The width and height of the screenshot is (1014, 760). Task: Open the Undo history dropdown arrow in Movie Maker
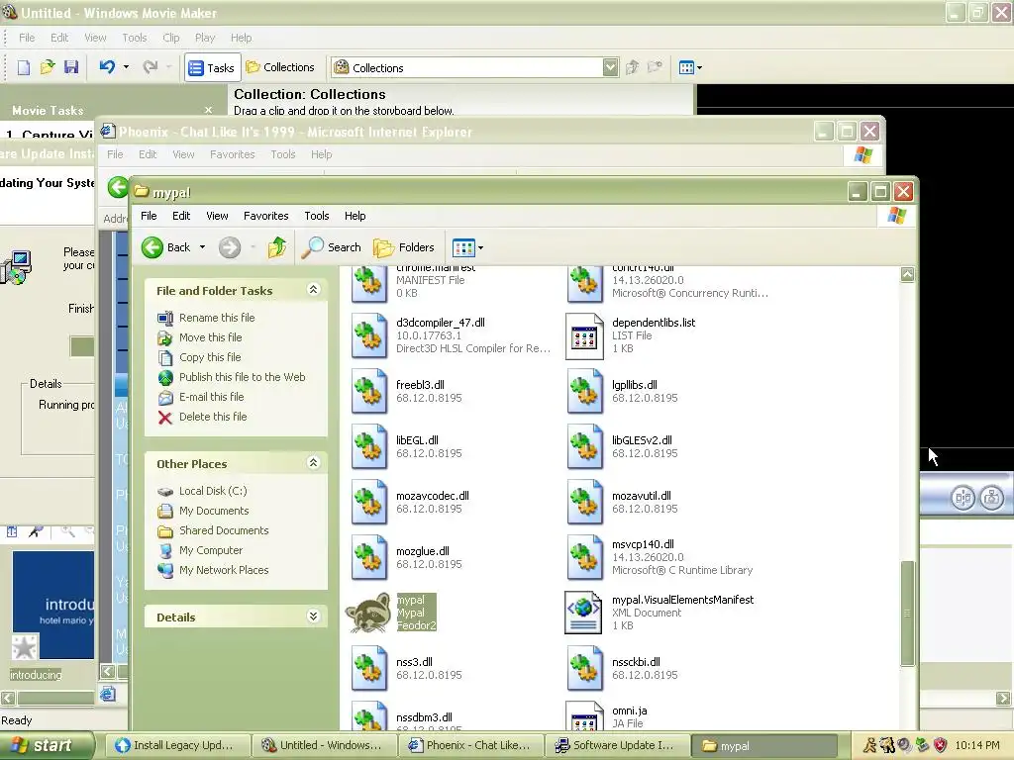pos(126,66)
